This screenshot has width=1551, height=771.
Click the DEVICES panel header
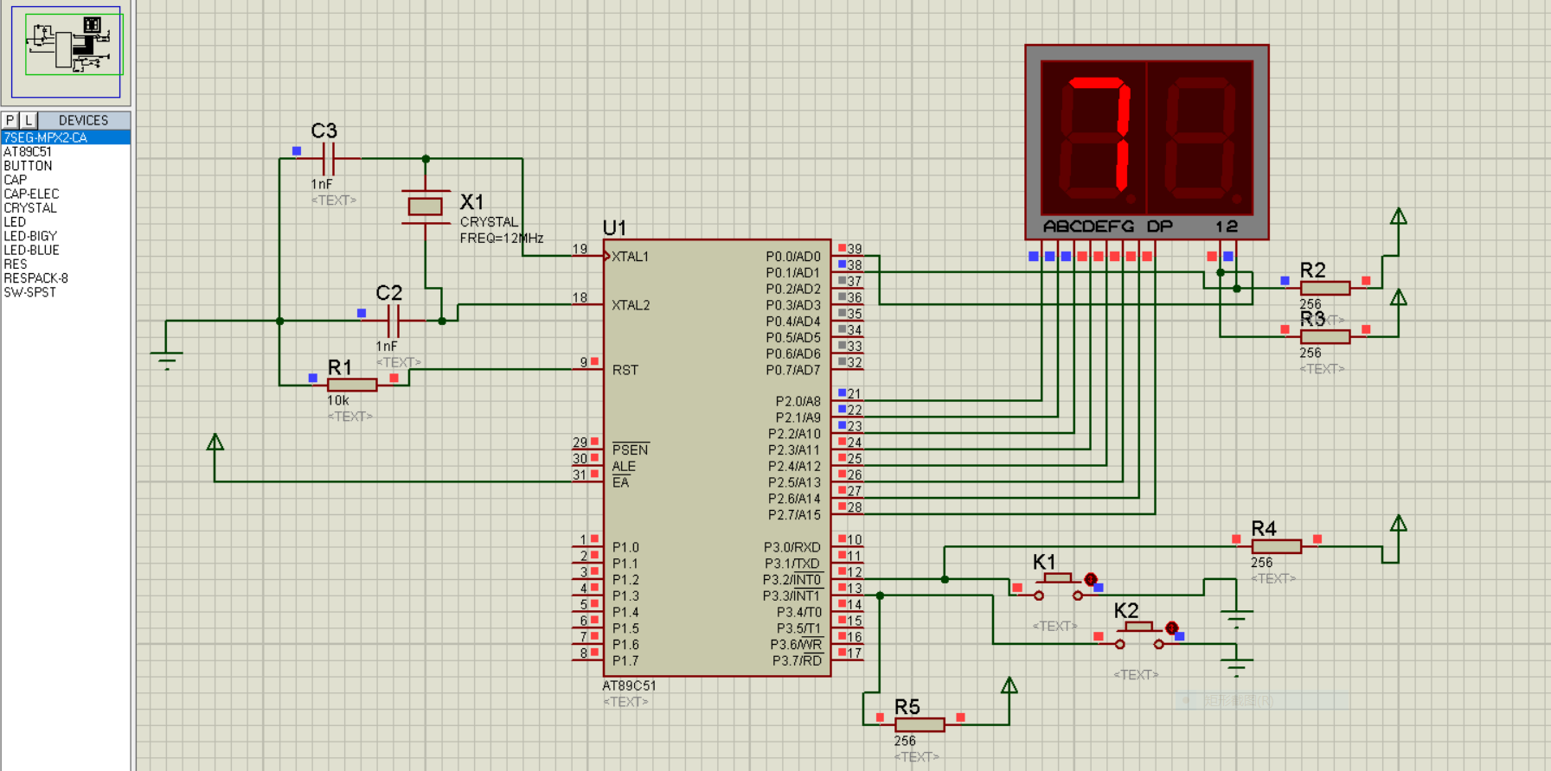(x=84, y=120)
